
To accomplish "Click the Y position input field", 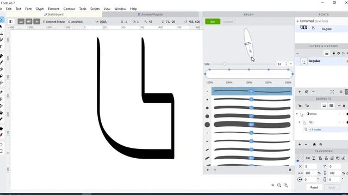I will (x=335, y=166).
